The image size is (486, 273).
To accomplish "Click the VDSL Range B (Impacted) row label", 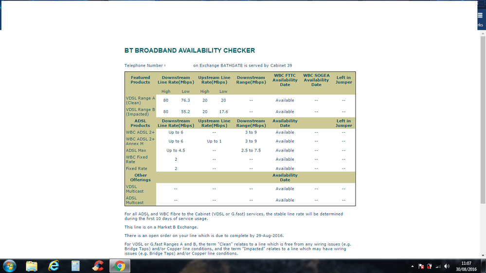I will click(141, 112).
